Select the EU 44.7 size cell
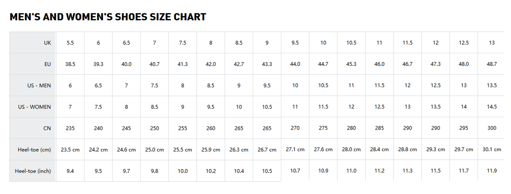 click(x=323, y=64)
